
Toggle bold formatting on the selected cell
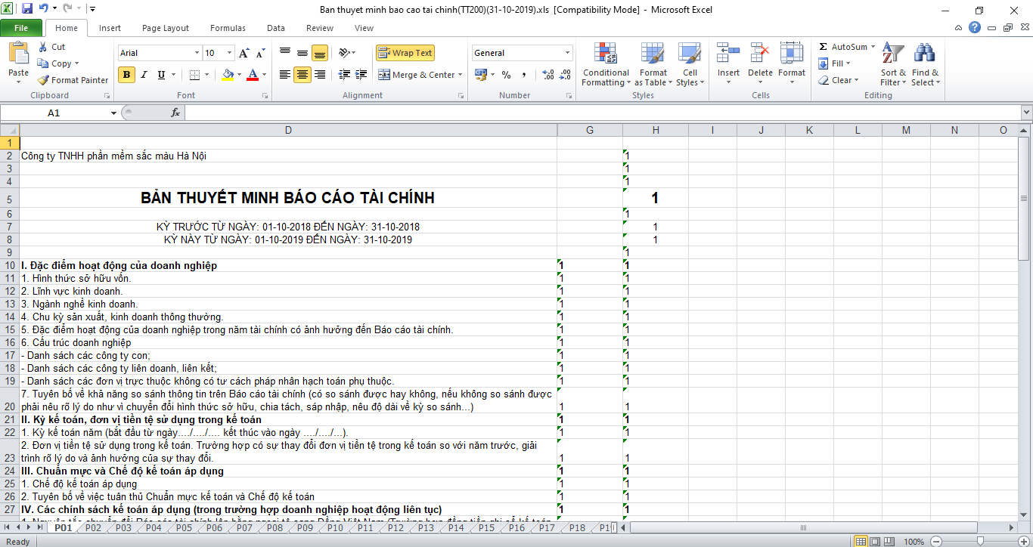coord(125,75)
